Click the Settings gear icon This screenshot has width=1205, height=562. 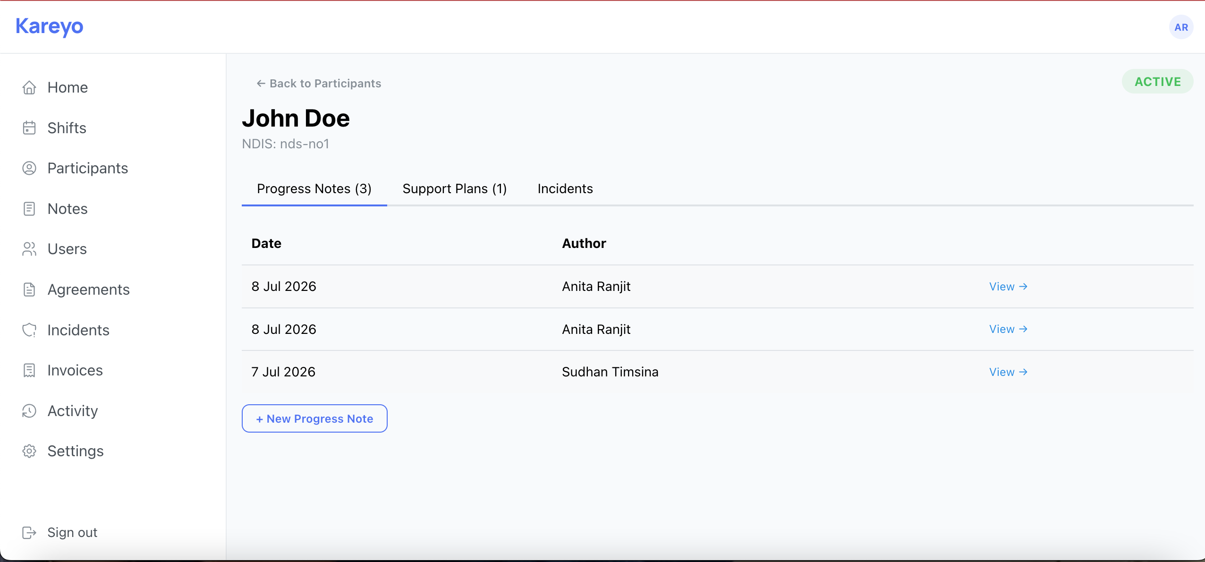pyautogui.click(x=29, y=451)
